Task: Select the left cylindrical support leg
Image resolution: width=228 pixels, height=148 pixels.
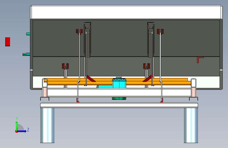Action: (47, 125)
